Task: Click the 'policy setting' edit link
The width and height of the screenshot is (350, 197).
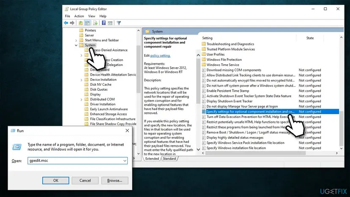Action: [x=160, y=55]
